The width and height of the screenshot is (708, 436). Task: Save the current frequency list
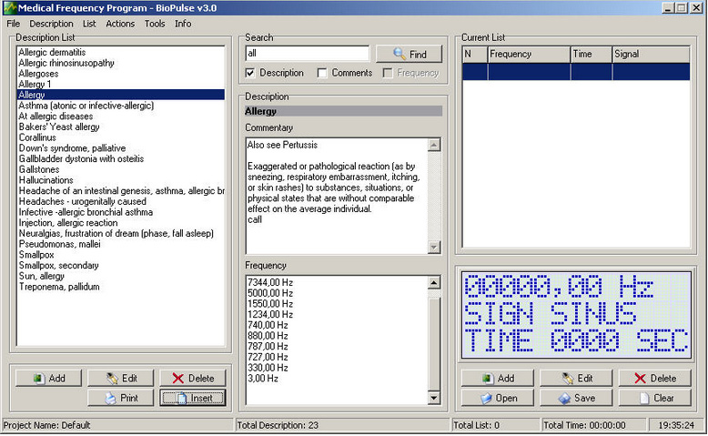click(576, 398)
